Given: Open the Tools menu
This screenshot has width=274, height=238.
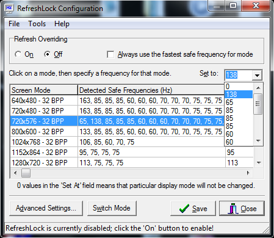Looking at the screenshot, I should 37,24.
